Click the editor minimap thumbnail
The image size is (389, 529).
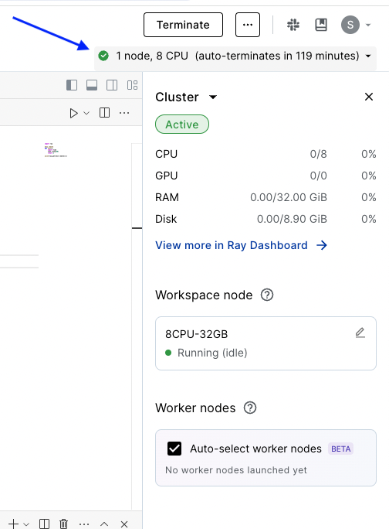click(56, 150)
